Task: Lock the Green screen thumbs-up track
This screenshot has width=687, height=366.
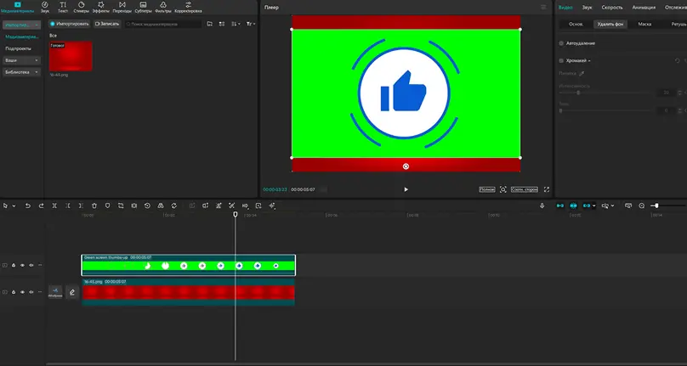Action: click(x=14, y=265)
